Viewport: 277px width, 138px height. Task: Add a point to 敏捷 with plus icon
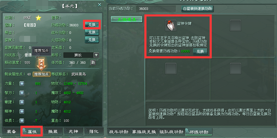(x=22, y=102)
